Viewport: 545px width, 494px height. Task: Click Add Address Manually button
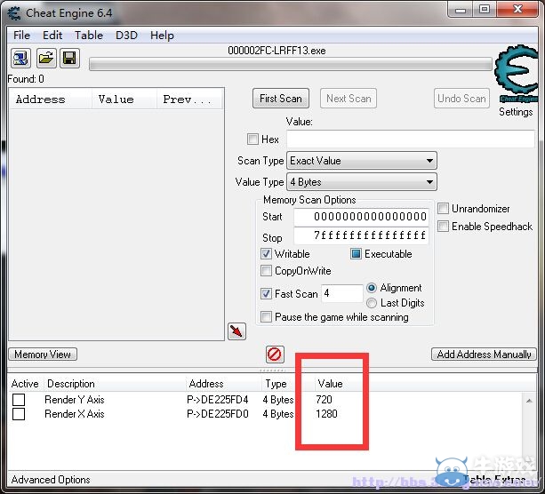point(484,355)
